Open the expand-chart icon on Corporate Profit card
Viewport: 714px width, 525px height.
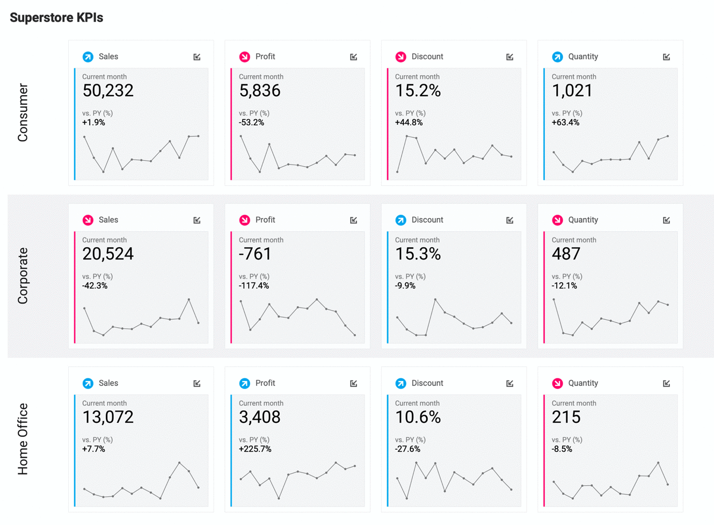(x=354, y=219)
